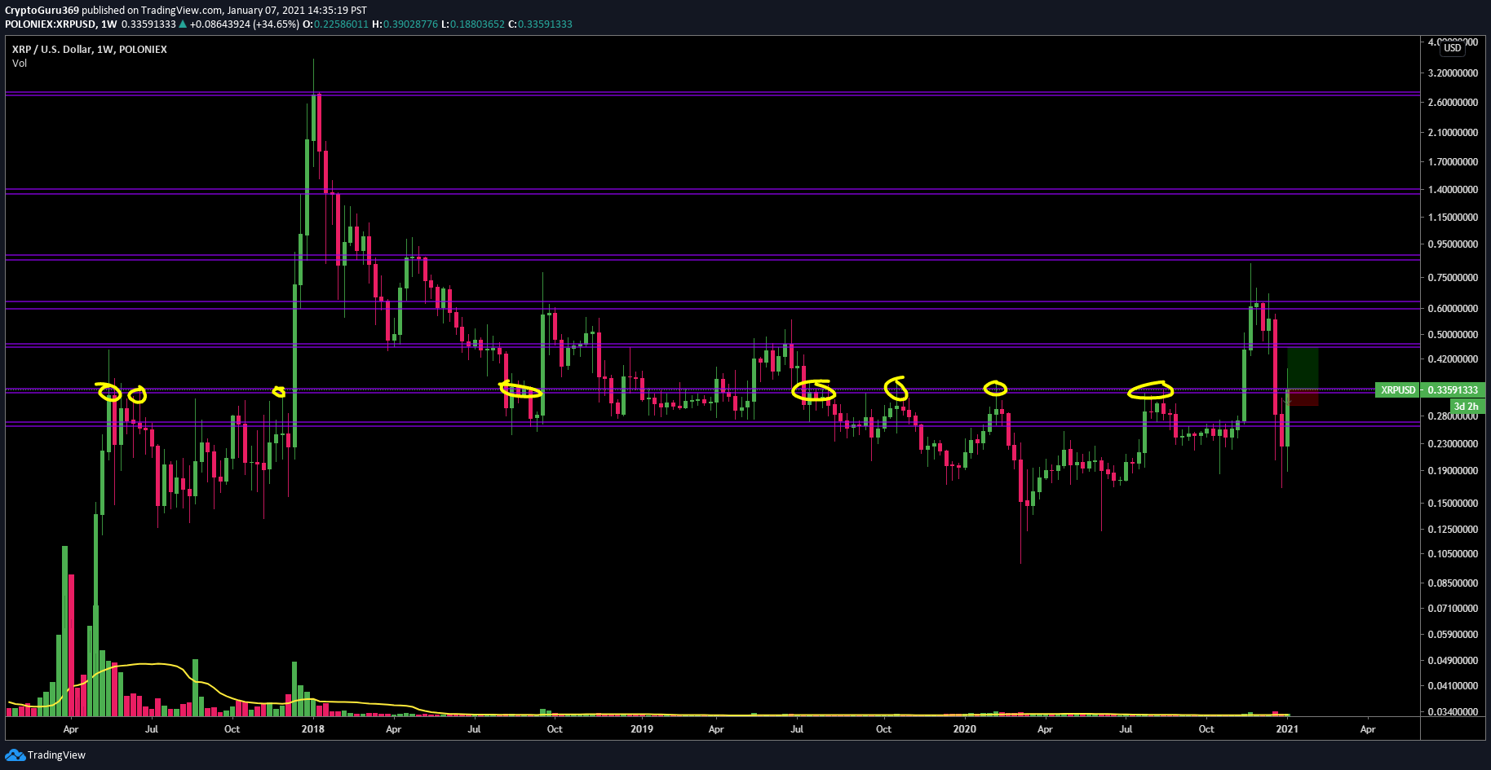
Task: Click the 0.05900000 price axis label
Action: click(1453, 635)
